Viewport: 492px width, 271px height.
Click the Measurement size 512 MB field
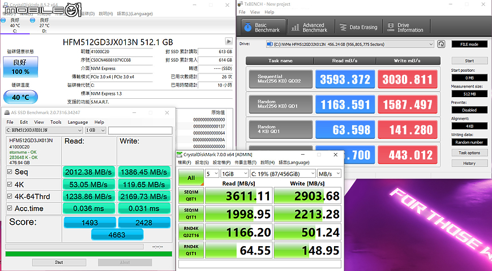click(x=469, y=94)
